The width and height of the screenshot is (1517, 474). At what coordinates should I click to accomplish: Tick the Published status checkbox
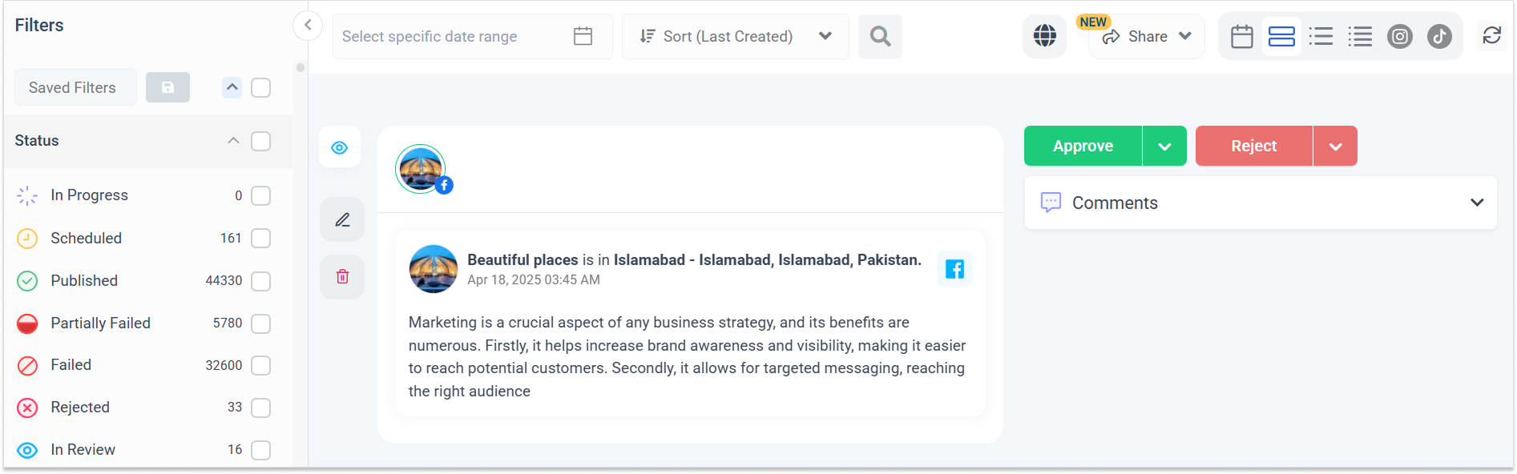coord(260,281)
